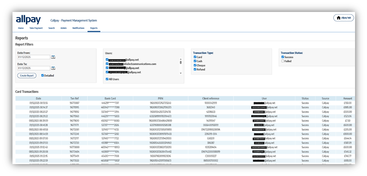Uncheck the Success transaction status

coord(283,57)
